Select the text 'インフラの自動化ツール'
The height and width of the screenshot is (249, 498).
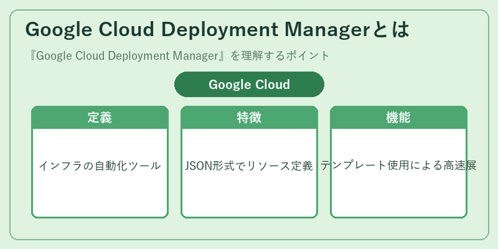click(x=100, y=166)
